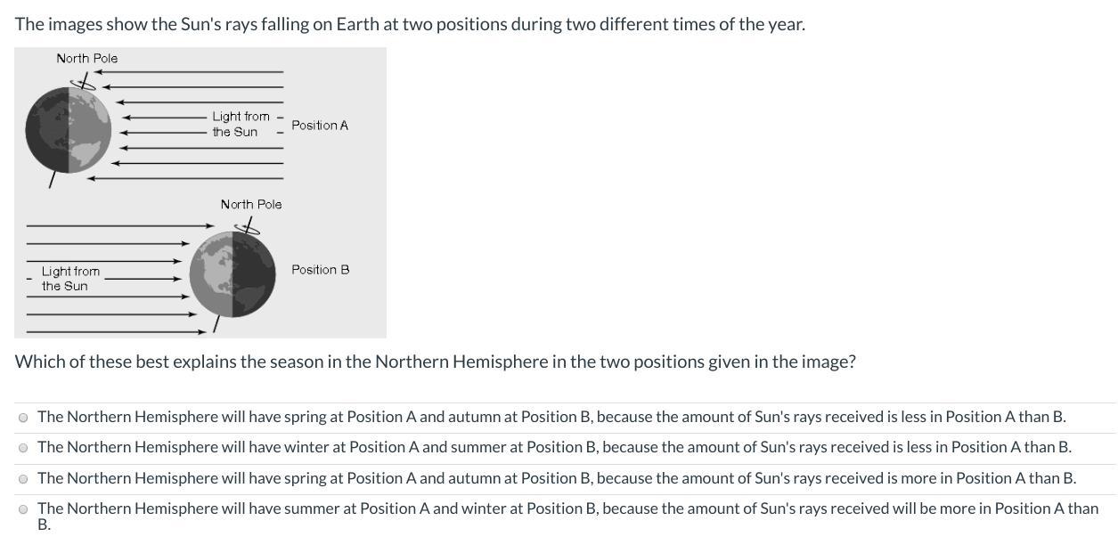Click the 'Position B' label in diagram
Screen dimensions: 1118x553
(320, 270)
